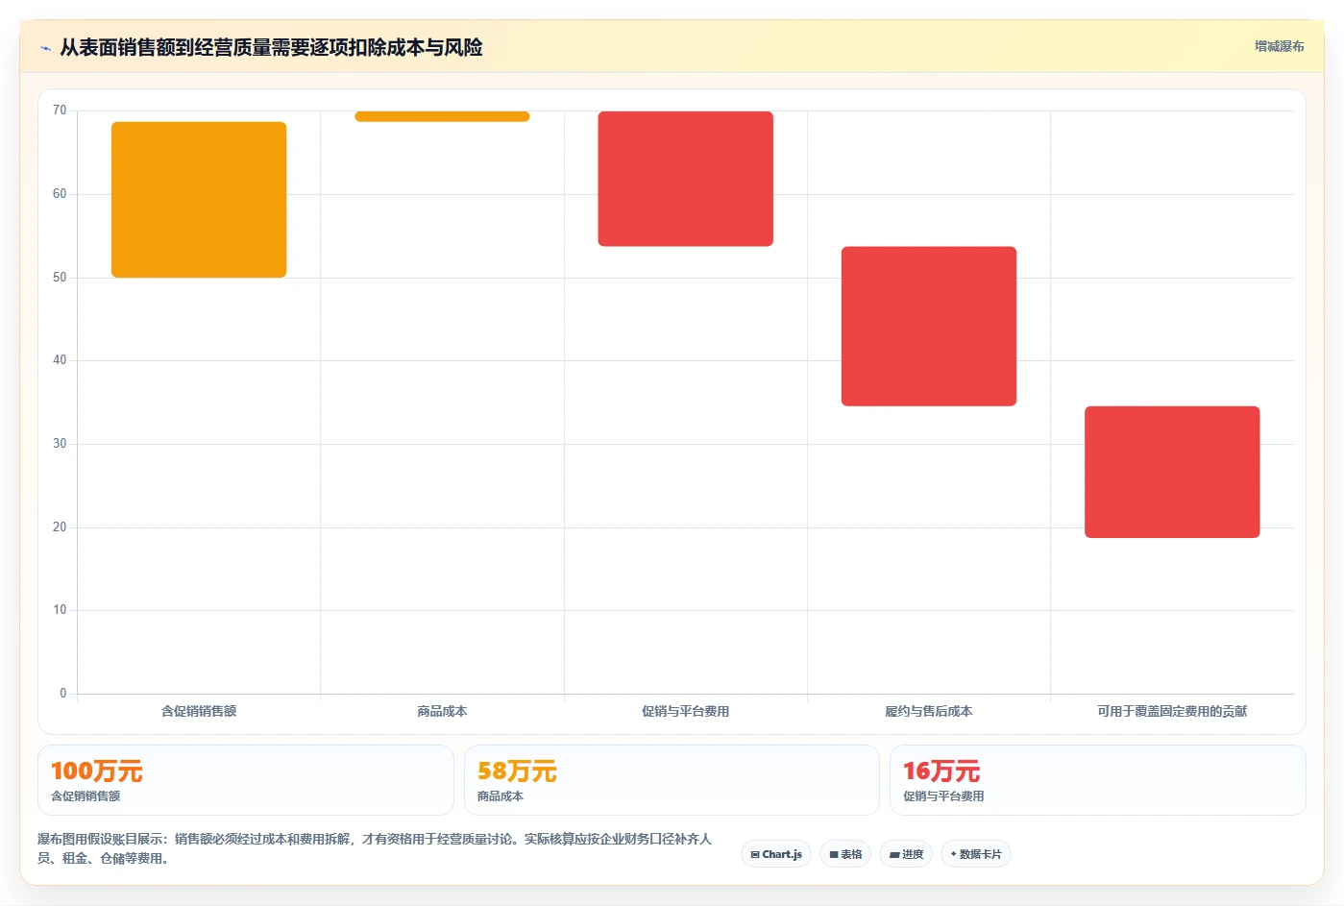Click the 58万元 商品成本 card
Screen dimensions: 1344x906
[x=672, y=780]
